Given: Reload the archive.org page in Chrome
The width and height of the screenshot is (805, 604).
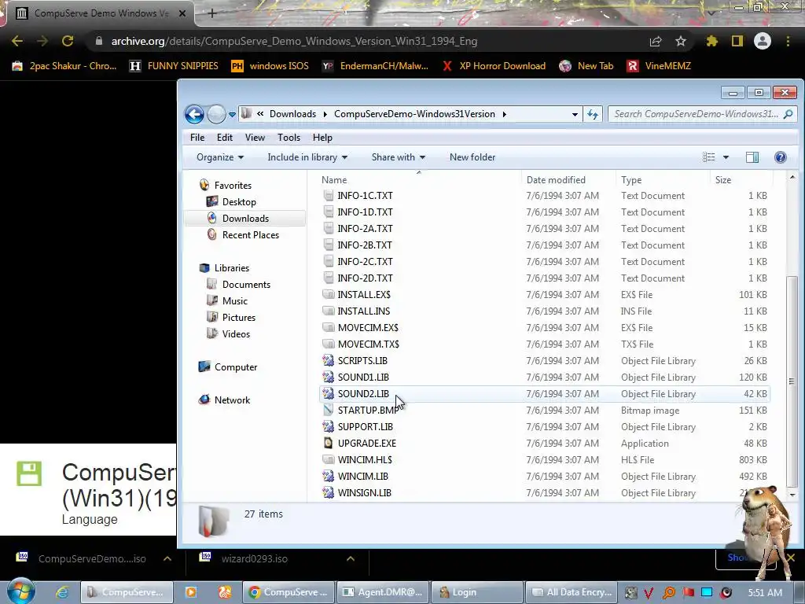Looking at the screenshot, I should point(68,41).
